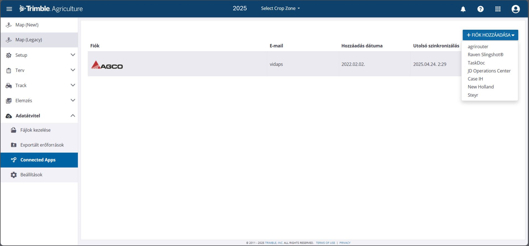Open the Privacy footer link
This screenshot has height=246, width=529.
[x=345, y=243]
